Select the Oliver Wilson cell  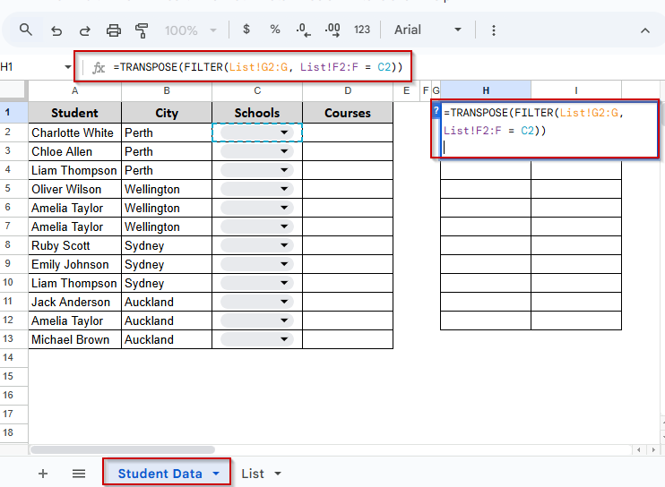74,189
